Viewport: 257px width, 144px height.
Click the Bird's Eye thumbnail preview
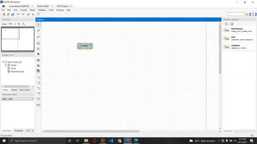[18, 39]
